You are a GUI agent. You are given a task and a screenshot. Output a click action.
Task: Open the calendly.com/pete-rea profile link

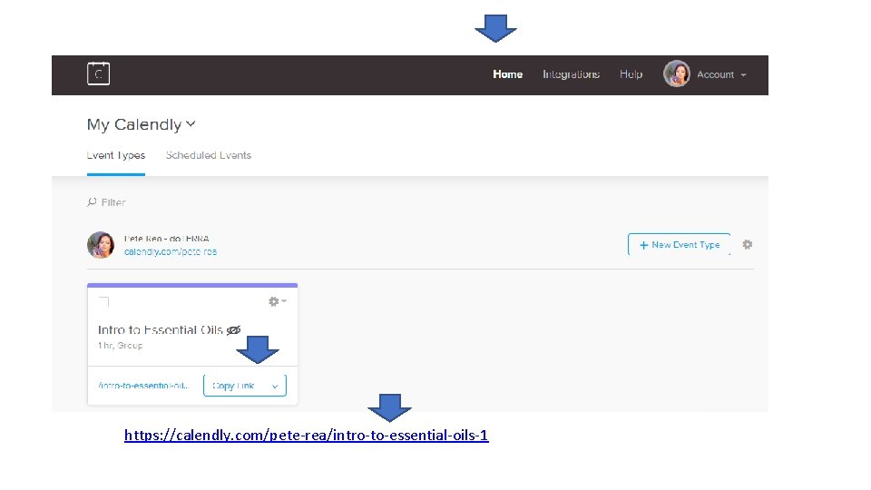[x=170, y=251]
